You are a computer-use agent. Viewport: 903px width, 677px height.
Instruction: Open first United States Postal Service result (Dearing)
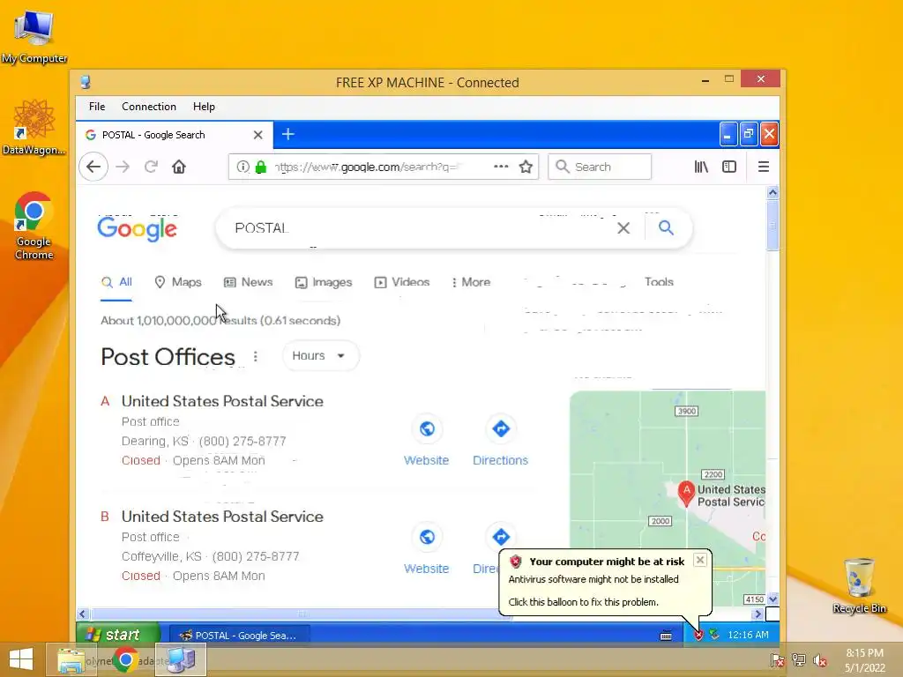coord(222,401)
